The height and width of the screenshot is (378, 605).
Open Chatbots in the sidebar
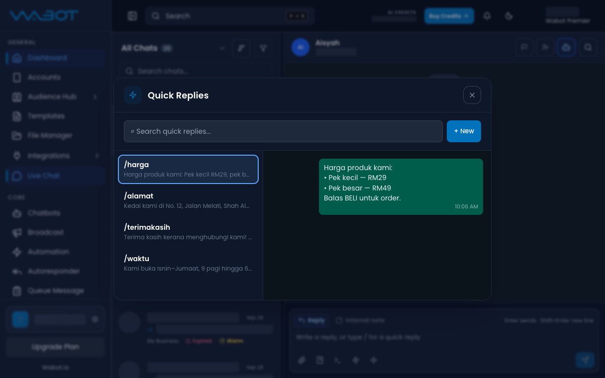[55, 213]
